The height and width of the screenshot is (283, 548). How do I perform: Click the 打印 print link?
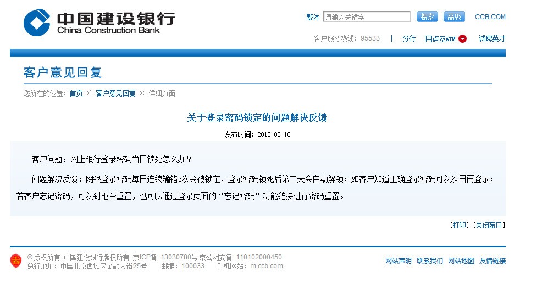coord(459,225)
